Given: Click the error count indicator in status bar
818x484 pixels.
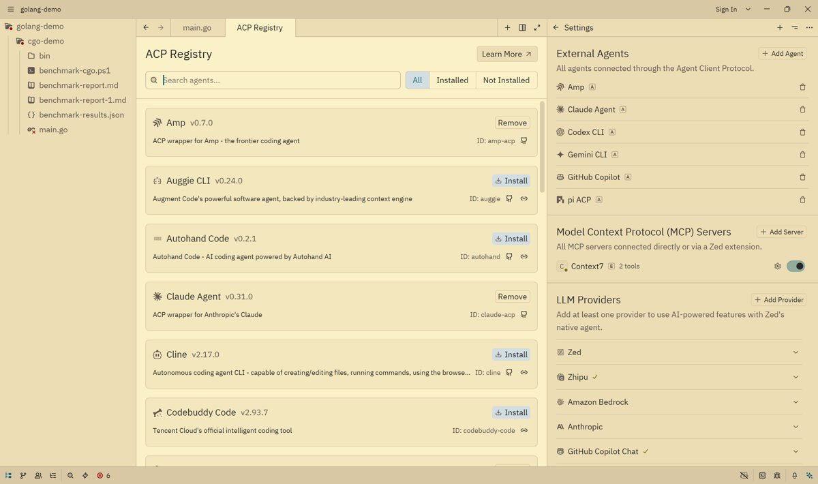Looking at the screenshot, I should pos(104,476).
